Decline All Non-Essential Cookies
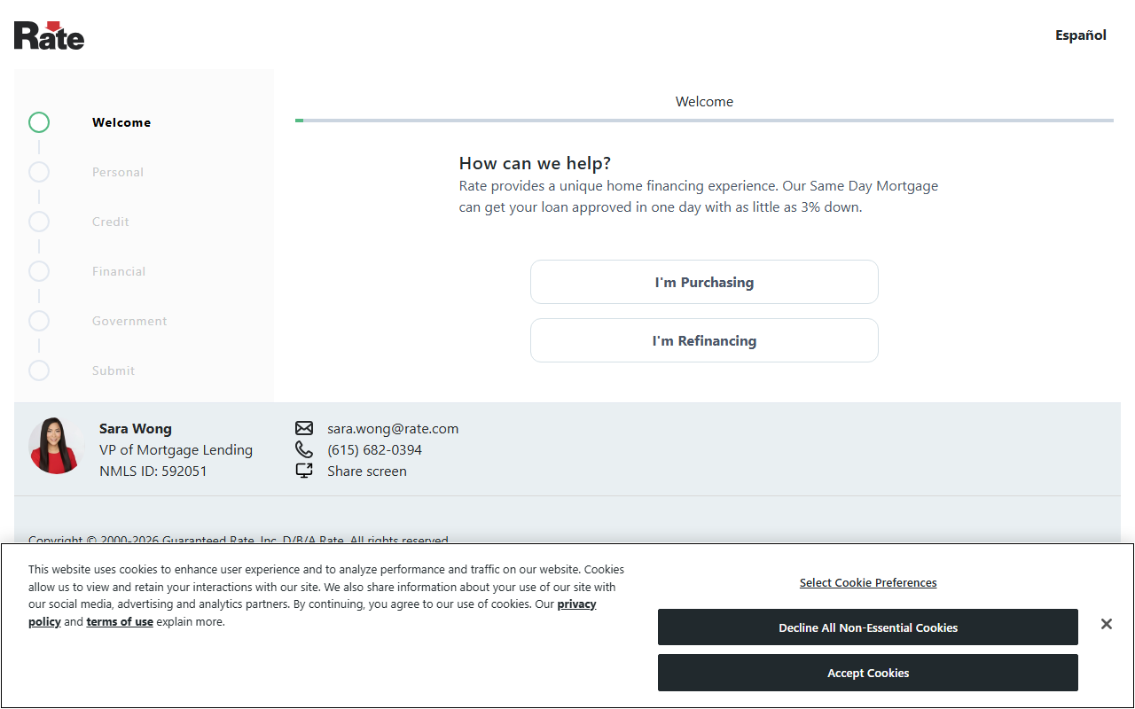The width and height of the screenshot is (1135, 709). click(868, 627)
